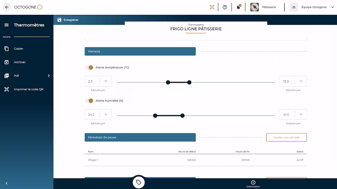Screen dimensions: 337x189
Task: Open the QR code scanner icon
Action: pos(212,7)
